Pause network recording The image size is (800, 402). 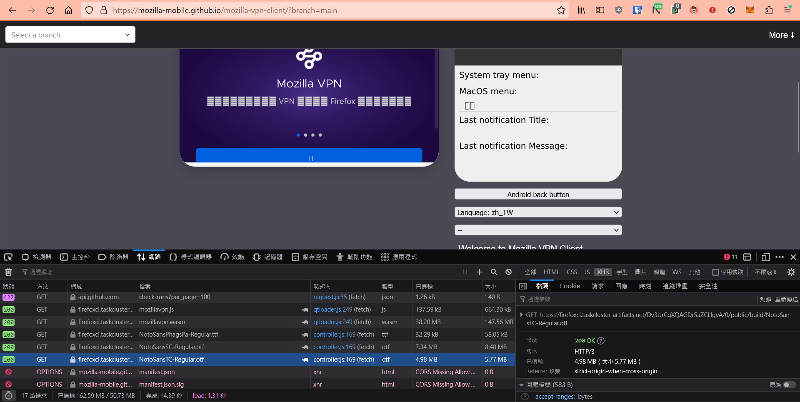tap(465, 272)
